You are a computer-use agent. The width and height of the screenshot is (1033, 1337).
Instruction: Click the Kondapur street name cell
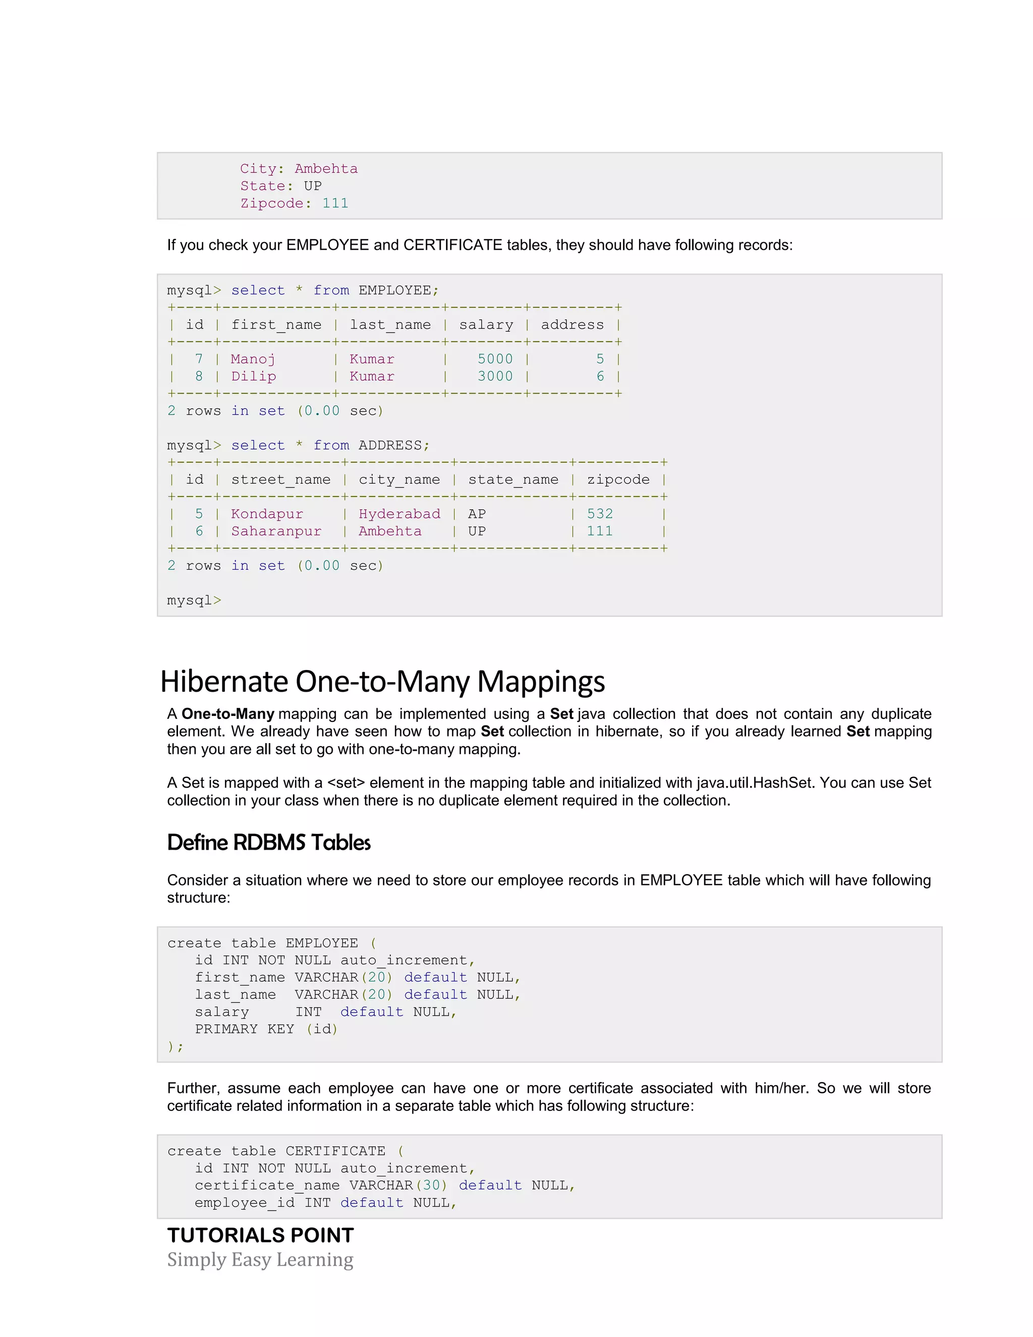tap(267, 514)
